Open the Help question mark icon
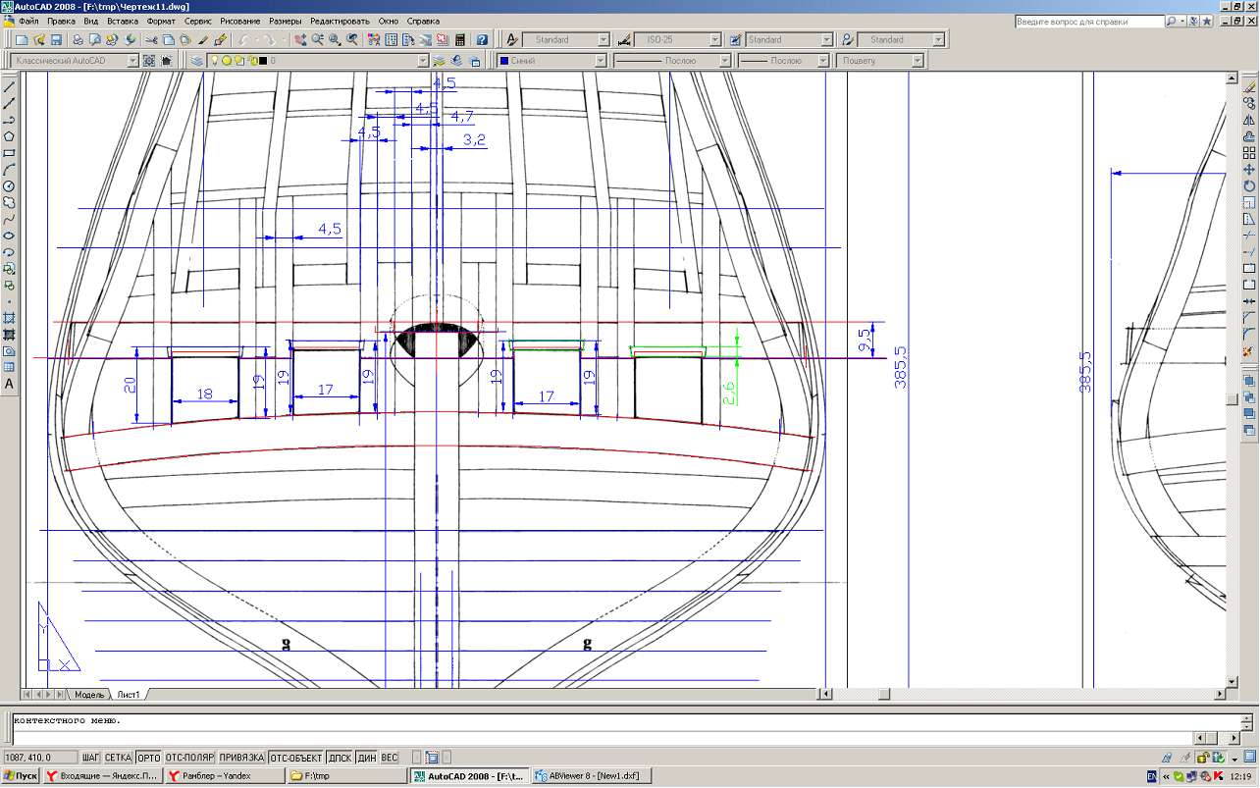1260x788 pixels. click(482, 40)
